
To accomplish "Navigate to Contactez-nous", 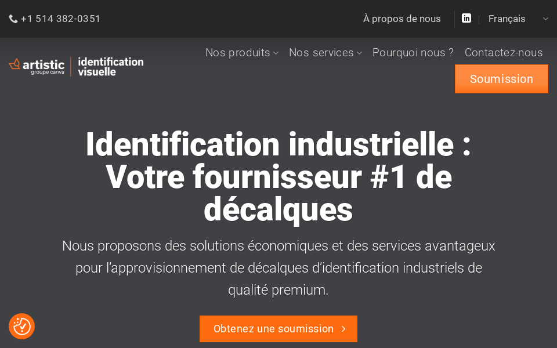I will pos(504,53).
